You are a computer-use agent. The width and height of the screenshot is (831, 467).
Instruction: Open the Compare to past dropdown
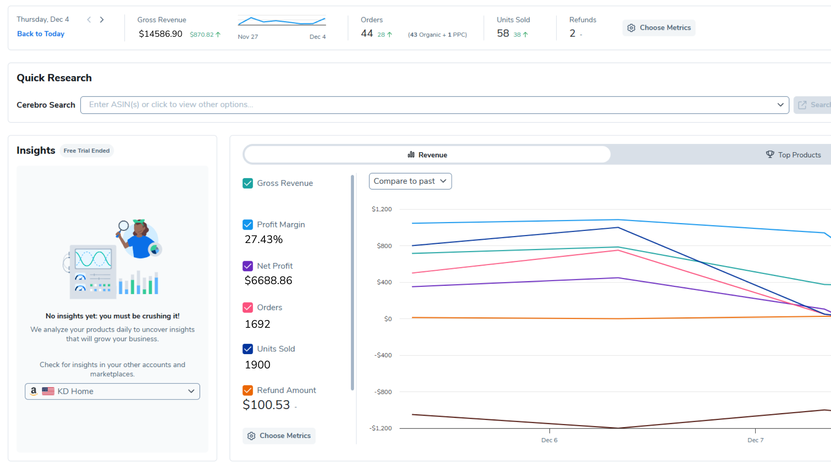click(410, 181)
